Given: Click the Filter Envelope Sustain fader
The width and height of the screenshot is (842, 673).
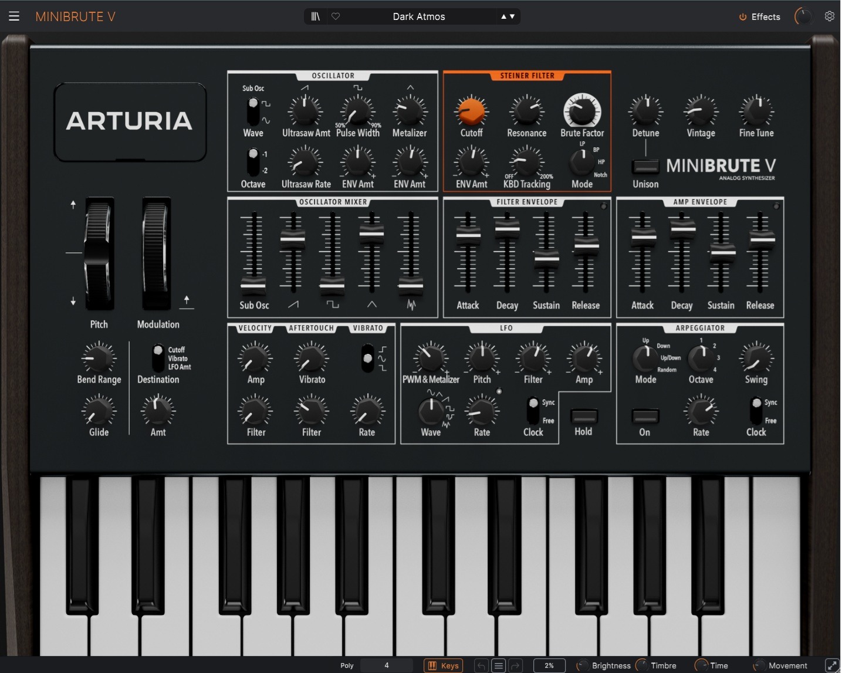Looking at the screenshot, I should click(x=546, y=258).
